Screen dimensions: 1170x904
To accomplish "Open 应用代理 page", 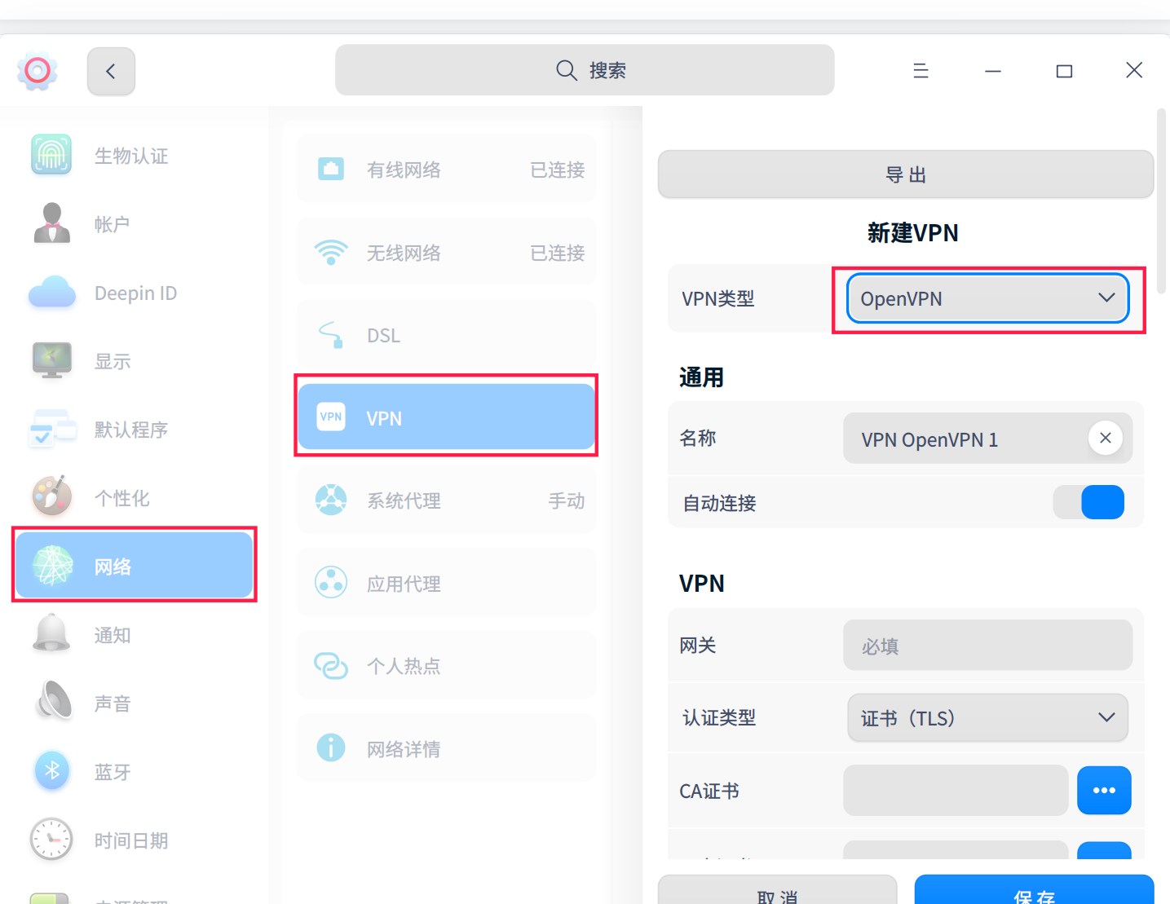I will pyautogui.click(x=447, y=583).
